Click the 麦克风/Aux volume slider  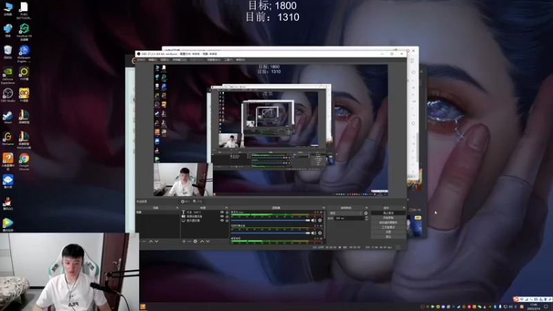tap(270, 220)
